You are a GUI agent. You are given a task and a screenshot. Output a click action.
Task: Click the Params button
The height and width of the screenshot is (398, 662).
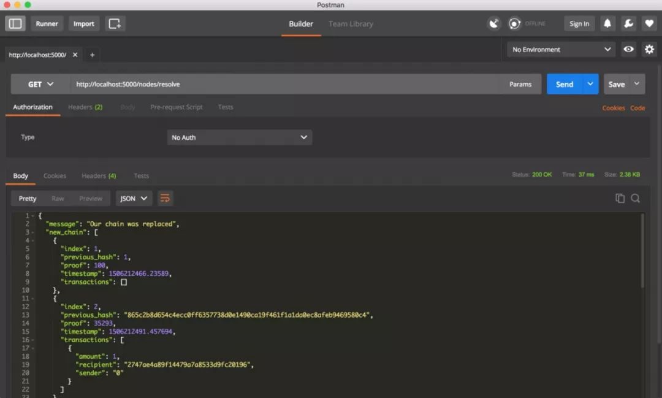coord(520,84)
